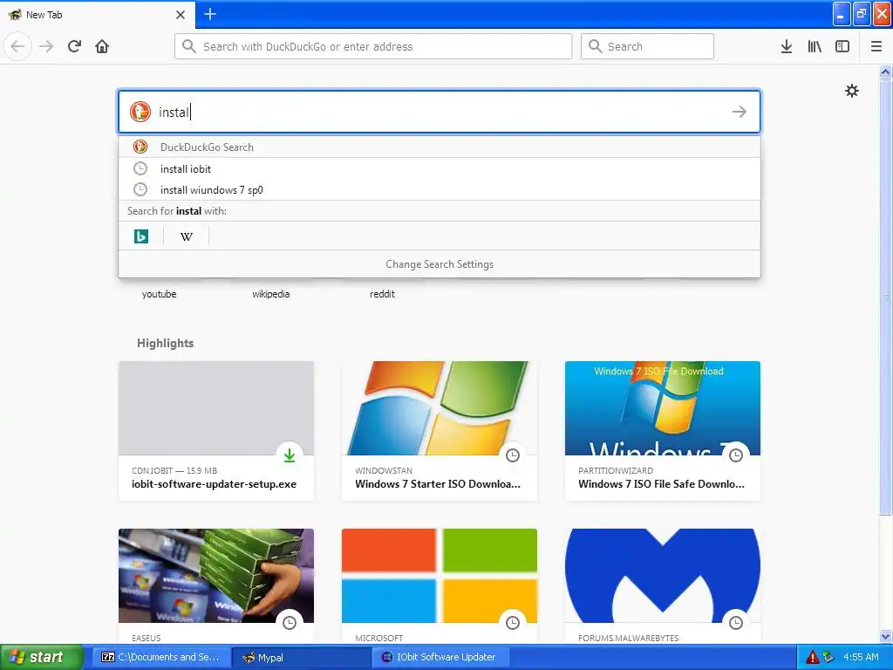Go forward using the forward arrow

click(46, 46)
